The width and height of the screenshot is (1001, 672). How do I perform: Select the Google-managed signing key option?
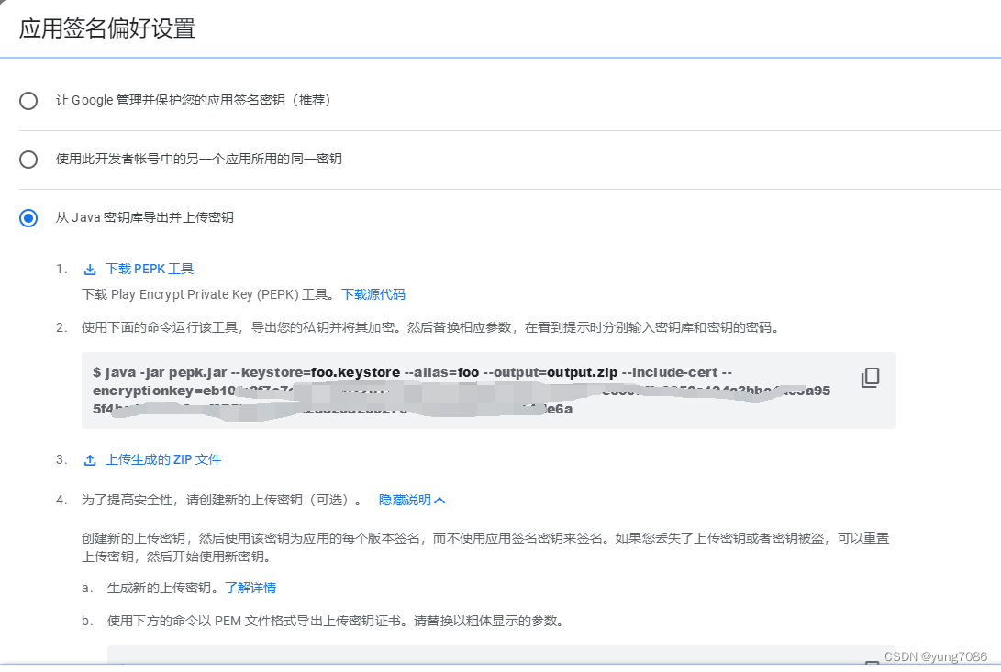point(28,101)
